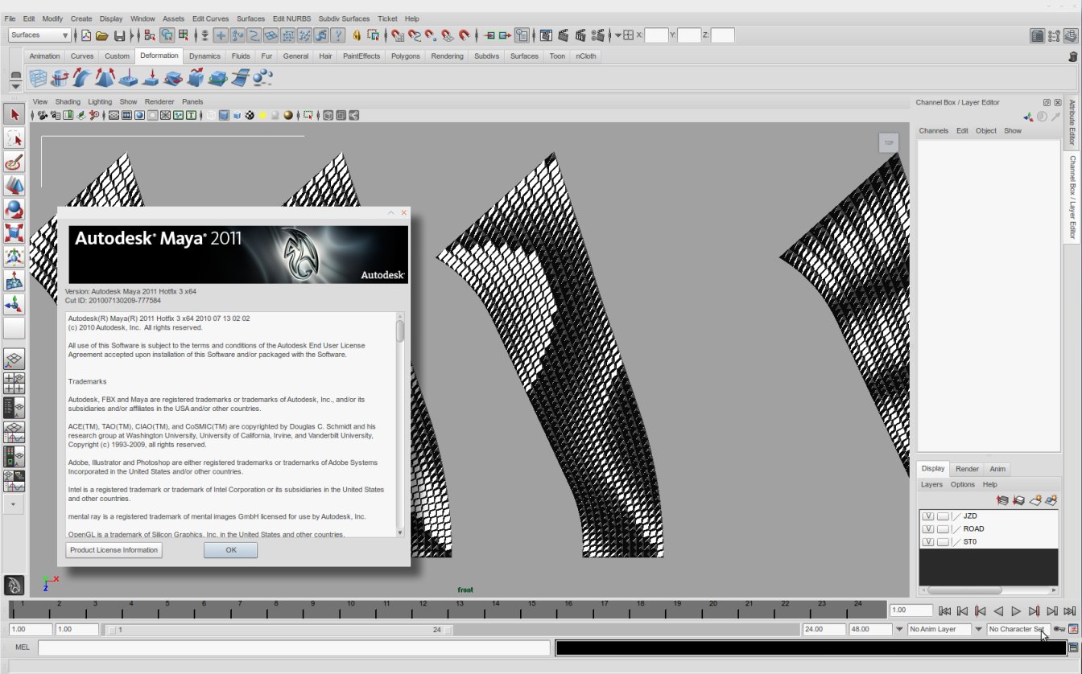
Task: Open the Deformation shelf tab
Action: pos(159,56)
